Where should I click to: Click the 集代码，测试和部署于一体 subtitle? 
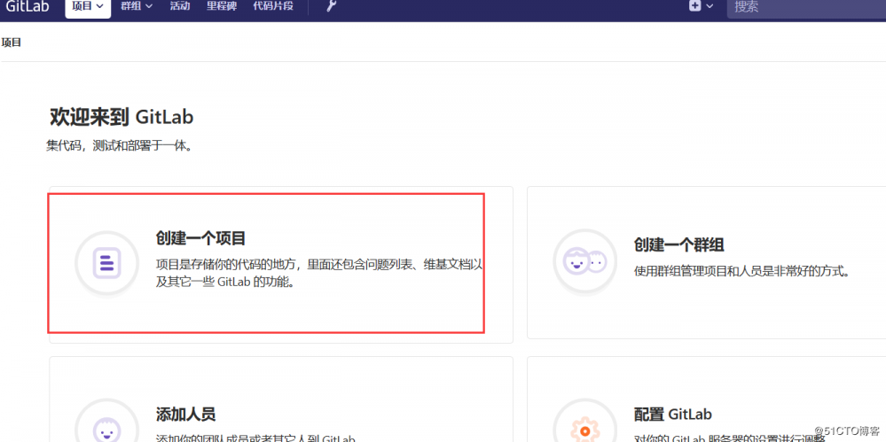(x=120, y=147)
